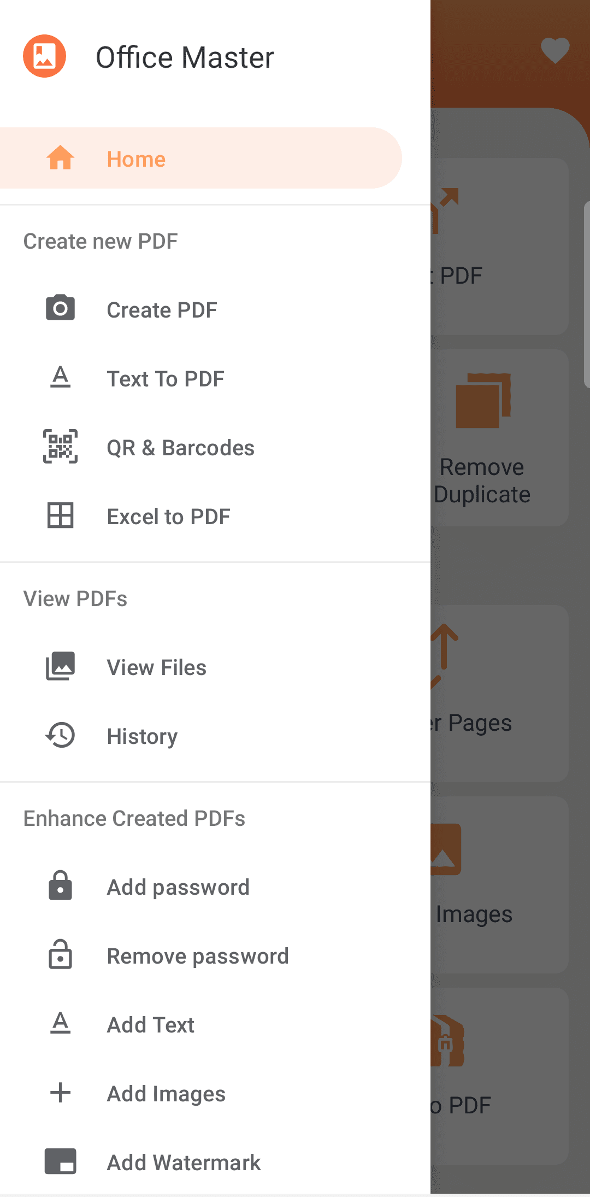Tap the heart favorites icon
The height and width of the screenshot is (1197, 590).
pyautogui.click(x=555, y=50)
